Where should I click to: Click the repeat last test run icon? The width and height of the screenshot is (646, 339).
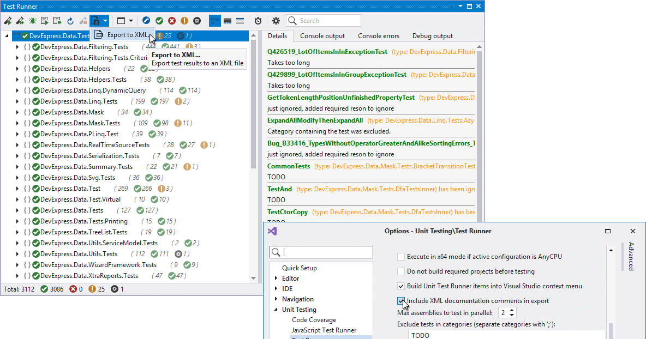(70, 20)
